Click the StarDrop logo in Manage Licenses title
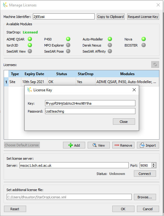The height and width of the screenshot is (216, 164). (5, 5)
